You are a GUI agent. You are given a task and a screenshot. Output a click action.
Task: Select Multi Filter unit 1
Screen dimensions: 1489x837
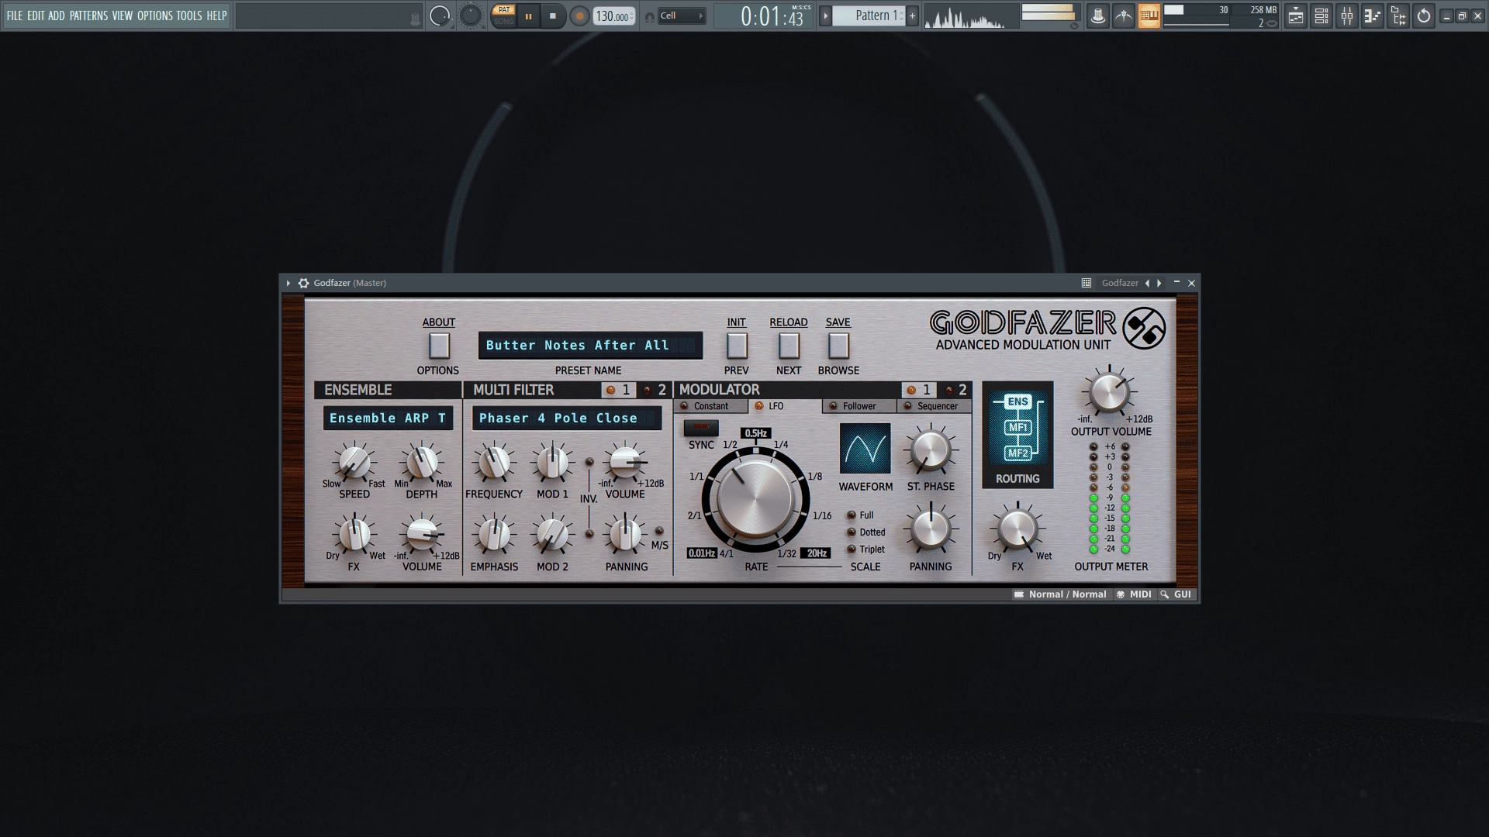tap(618, 390)
